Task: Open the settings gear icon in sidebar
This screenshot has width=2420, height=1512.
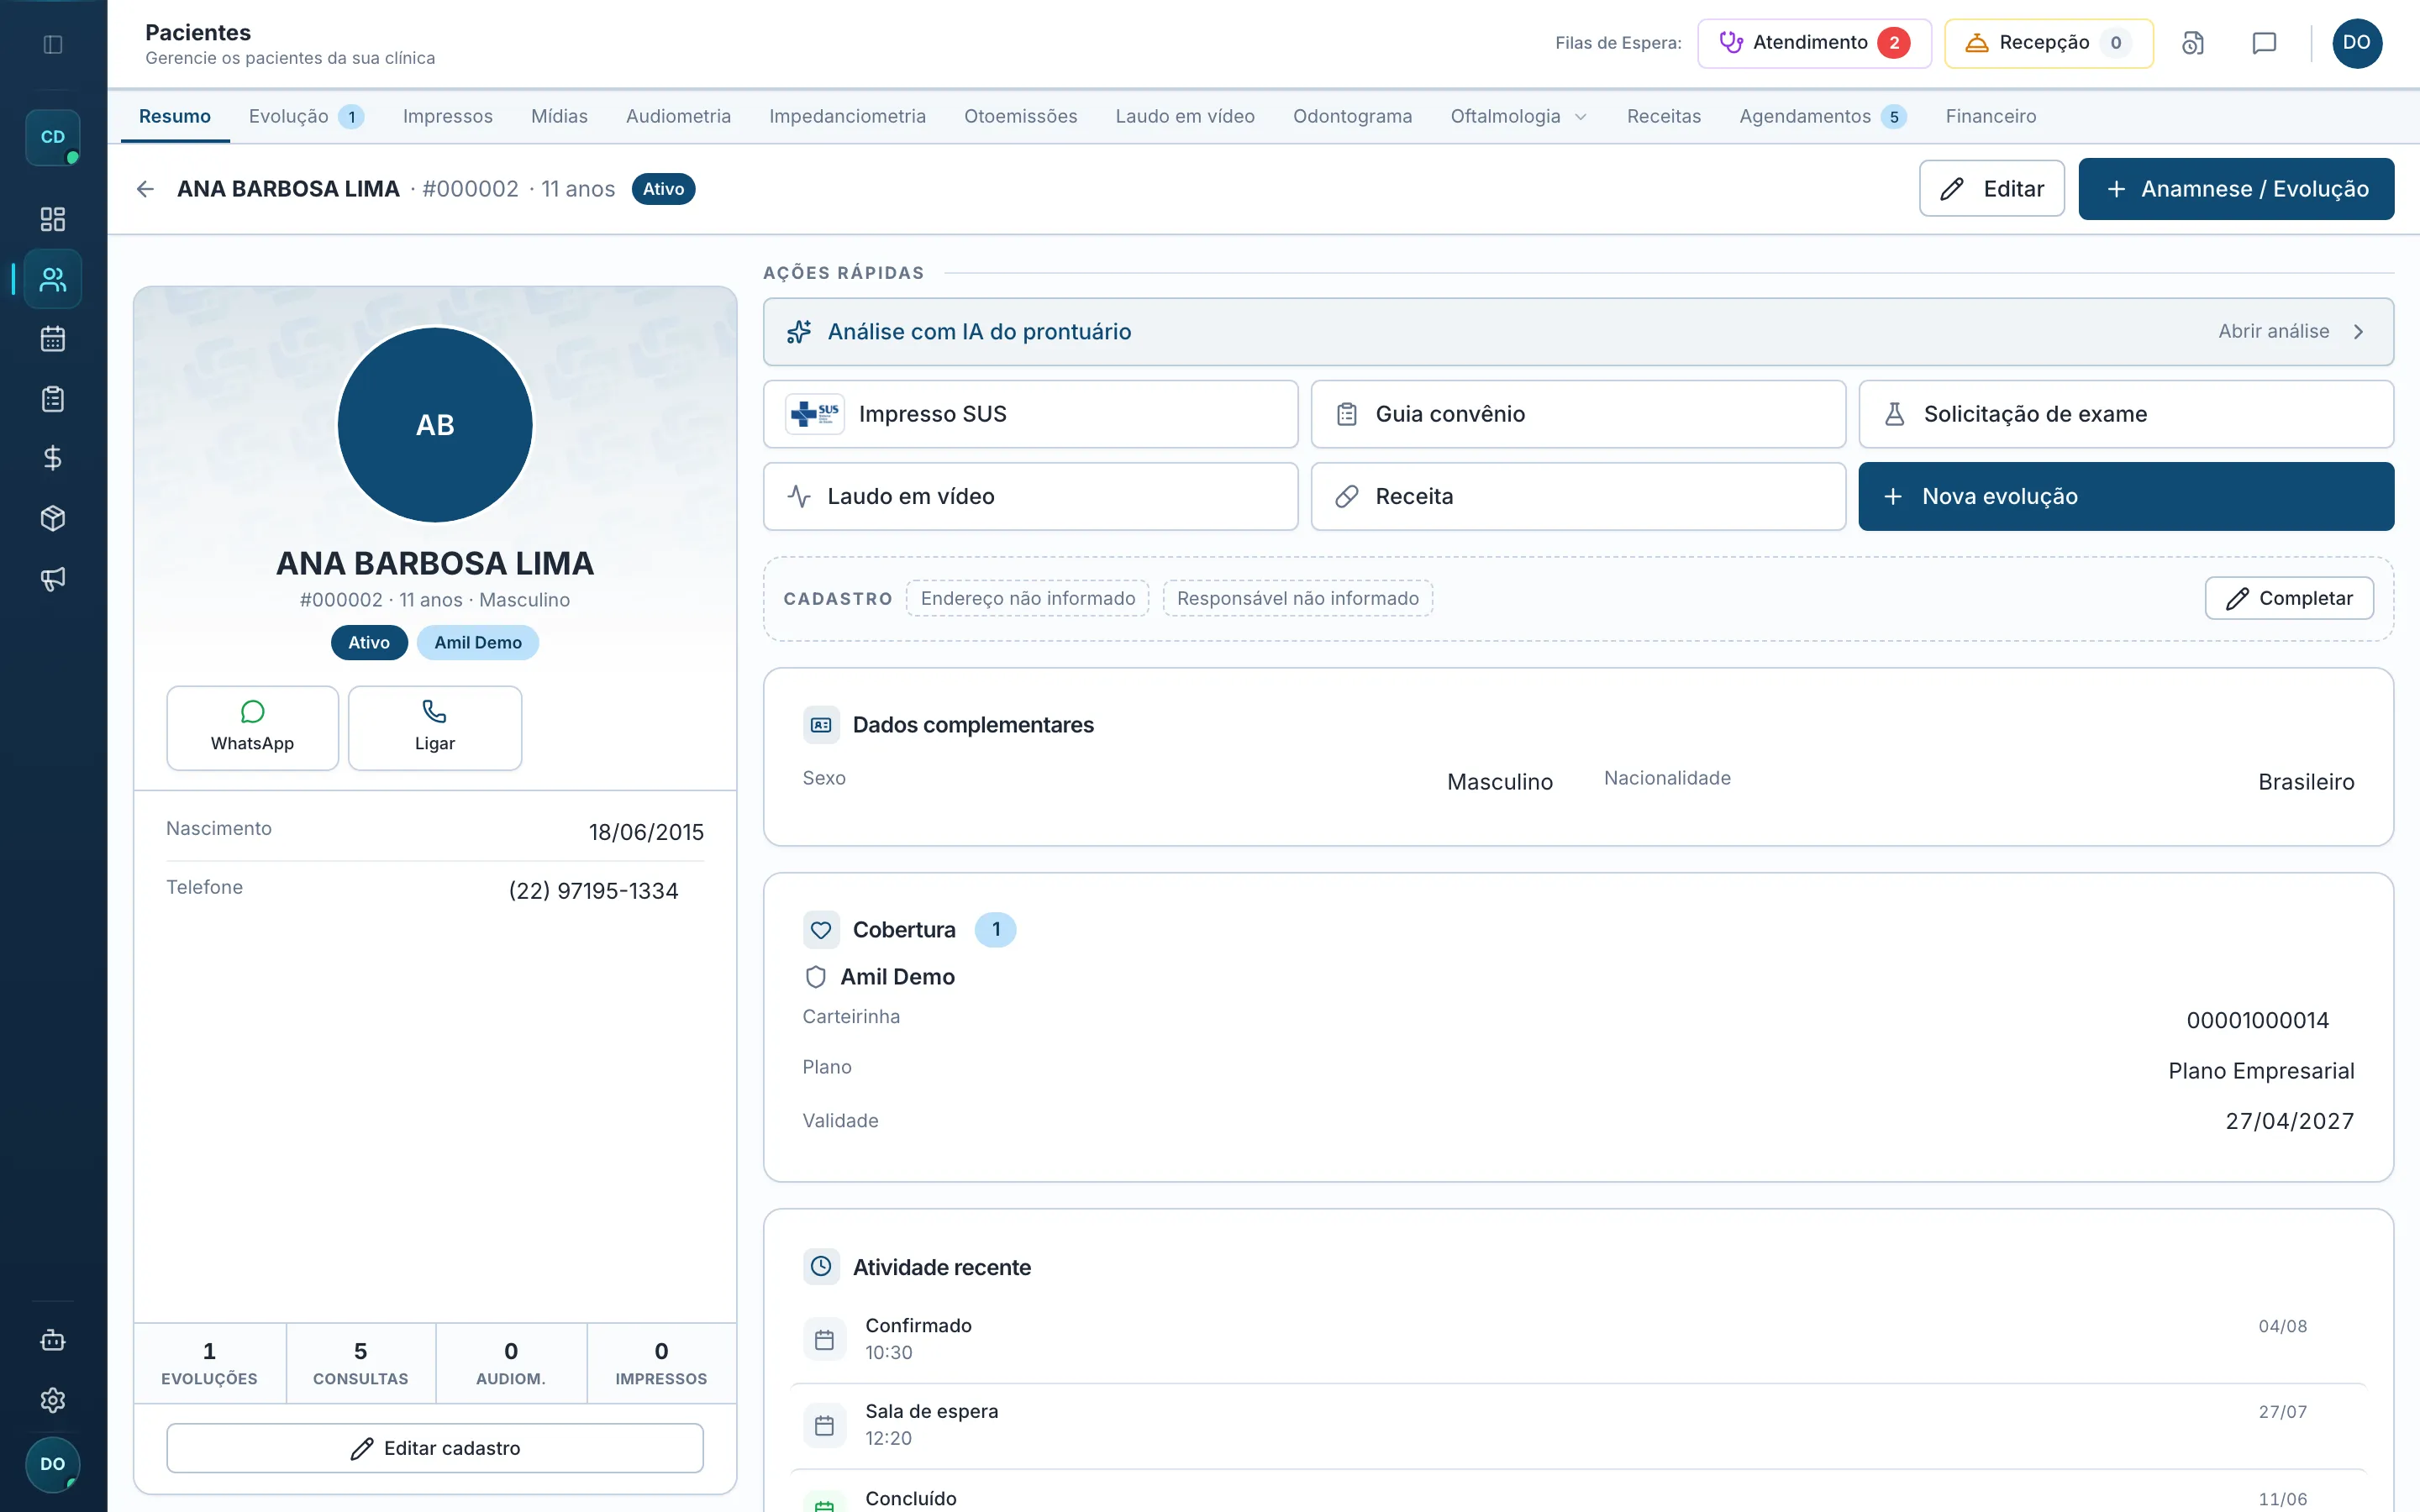Action: click(53, 1400)
